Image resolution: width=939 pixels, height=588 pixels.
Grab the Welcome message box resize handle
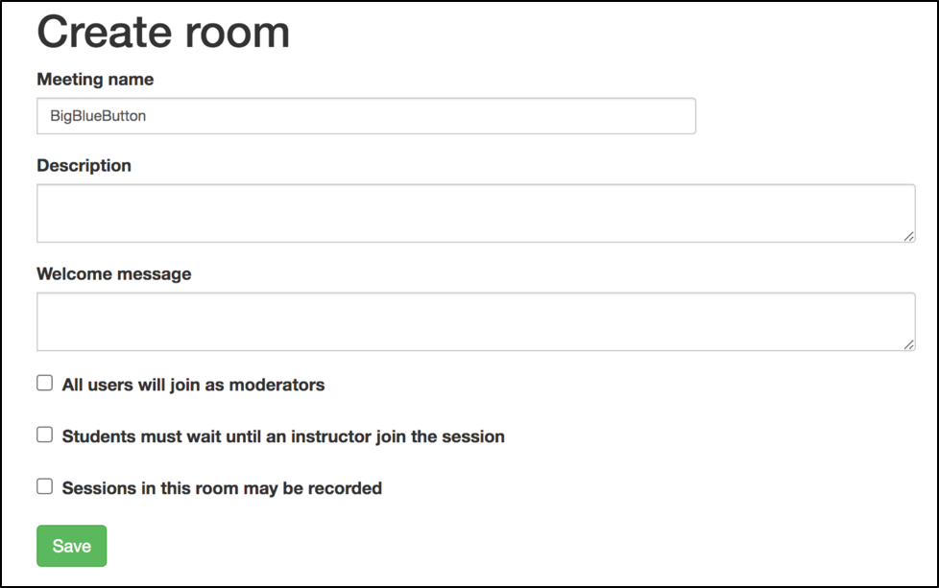(x=908, y=344)
